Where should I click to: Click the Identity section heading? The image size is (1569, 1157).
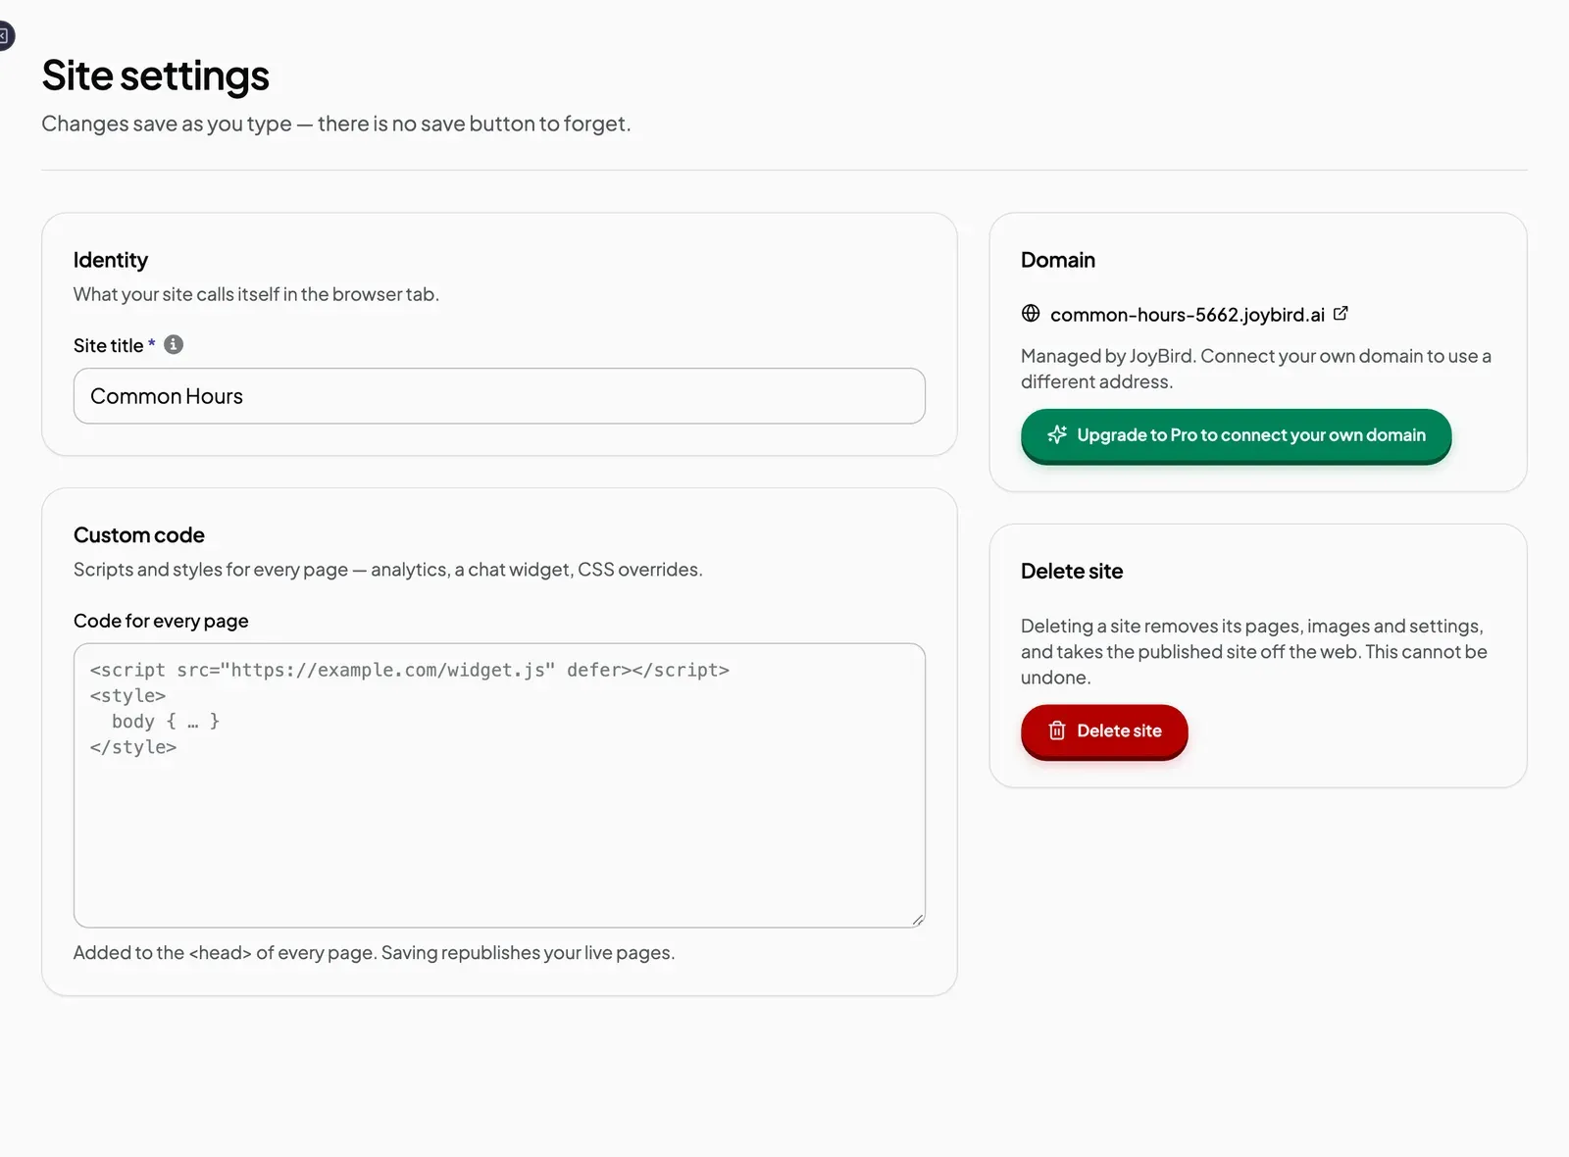[x=111, y=260]
